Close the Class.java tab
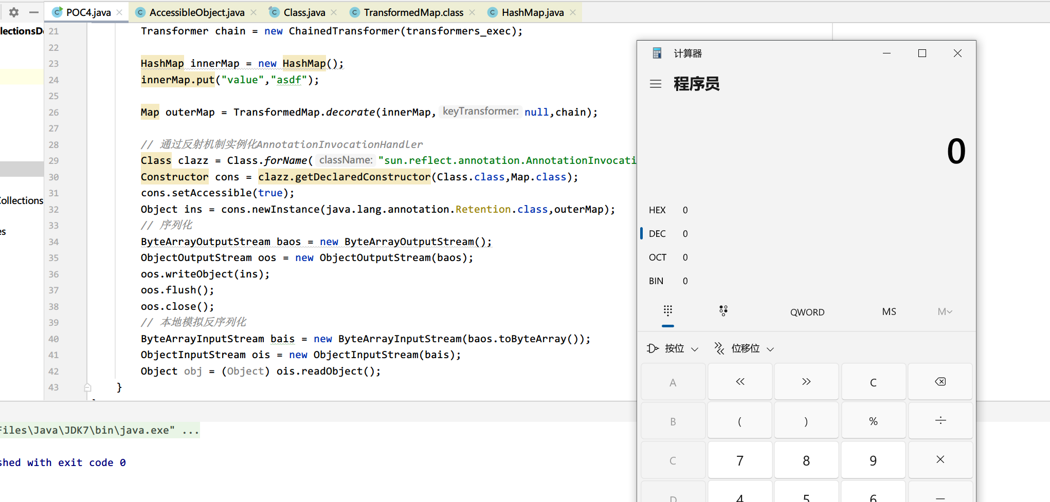Viewport: 1050px width, 502px height. (334, 12)
